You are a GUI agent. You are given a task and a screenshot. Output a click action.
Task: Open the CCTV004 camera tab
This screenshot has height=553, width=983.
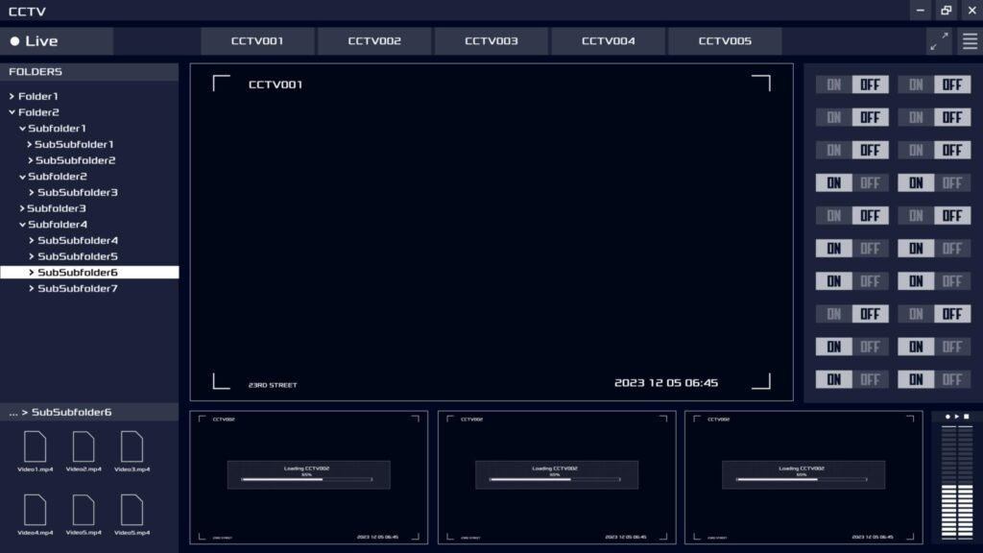[608, 41]
